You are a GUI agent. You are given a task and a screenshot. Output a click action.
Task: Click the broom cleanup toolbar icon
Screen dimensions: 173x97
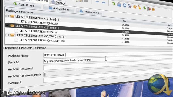pos(139,8)
